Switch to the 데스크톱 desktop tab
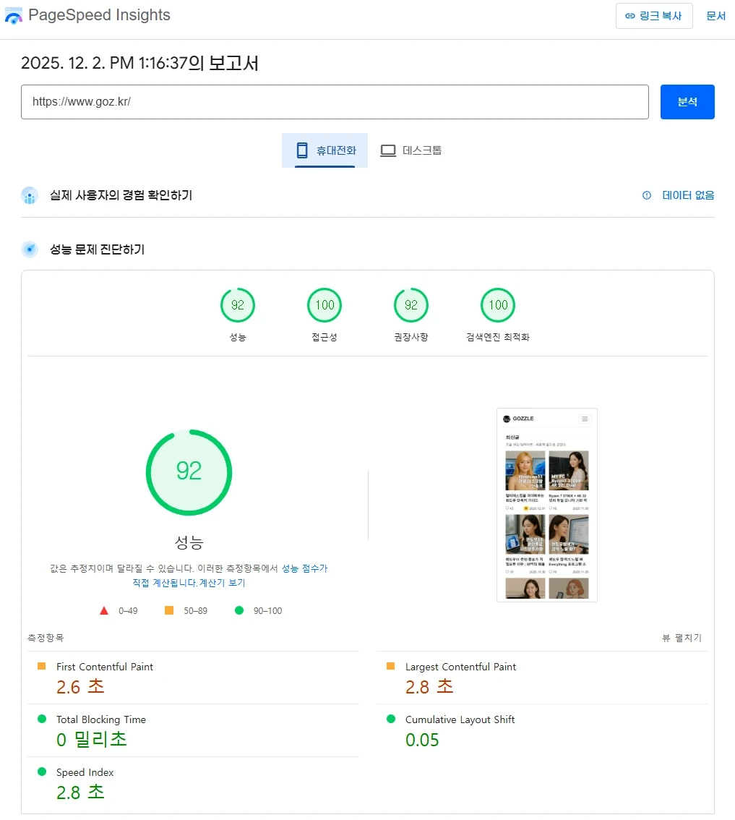 click(x=411, y=150)
